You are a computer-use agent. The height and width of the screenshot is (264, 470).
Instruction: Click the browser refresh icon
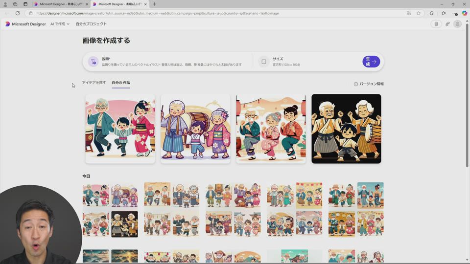tap(18, 13)
